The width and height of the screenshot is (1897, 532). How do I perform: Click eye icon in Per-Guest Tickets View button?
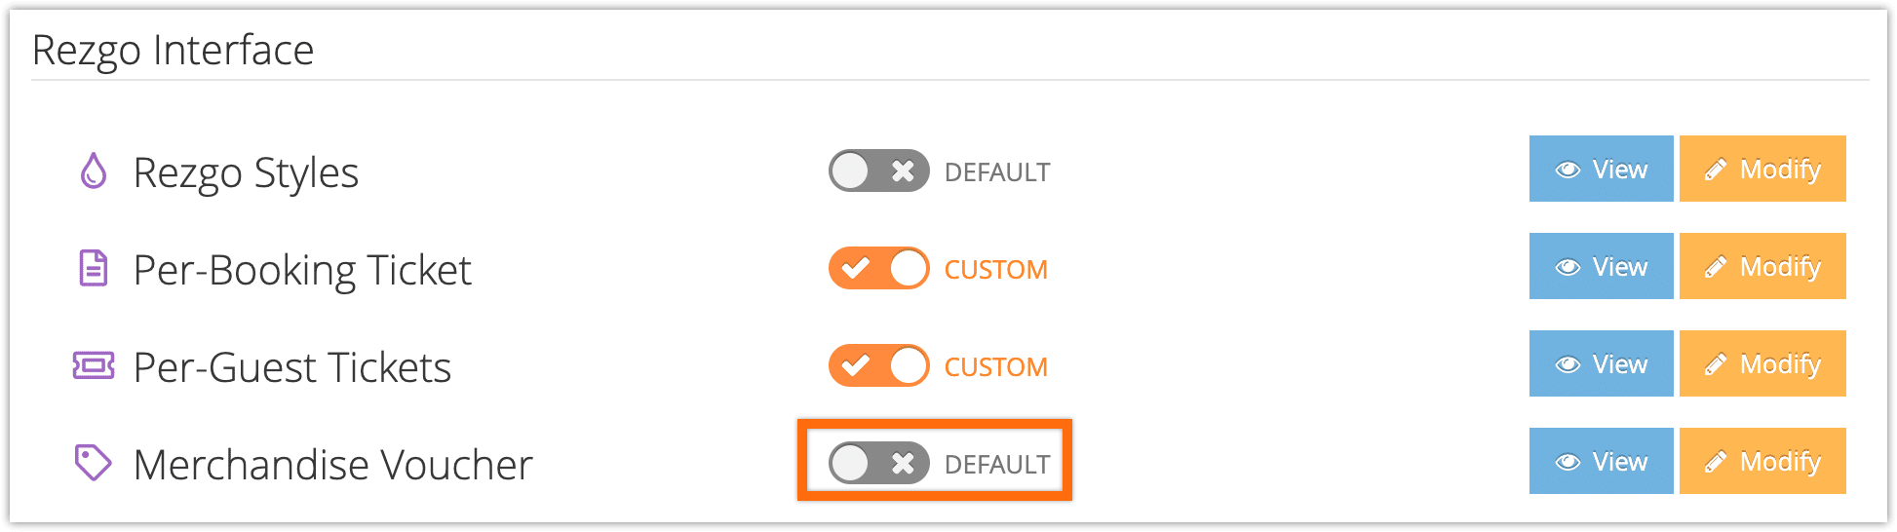(x=1568, y=364)
